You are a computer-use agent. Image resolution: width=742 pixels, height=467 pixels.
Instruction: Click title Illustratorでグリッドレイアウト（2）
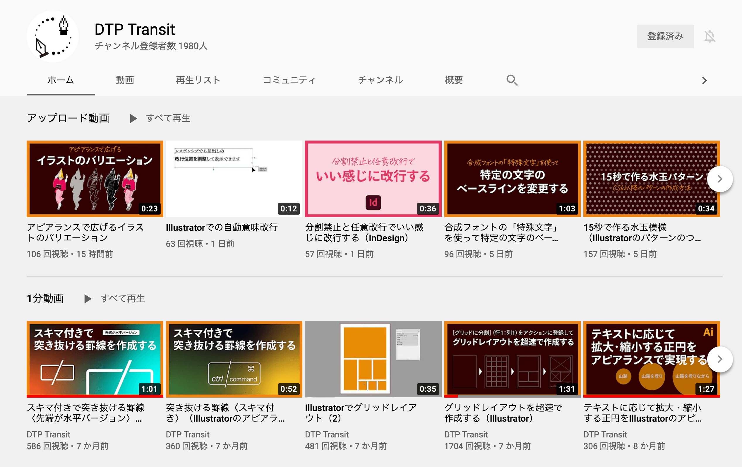[x=361, y=413]
